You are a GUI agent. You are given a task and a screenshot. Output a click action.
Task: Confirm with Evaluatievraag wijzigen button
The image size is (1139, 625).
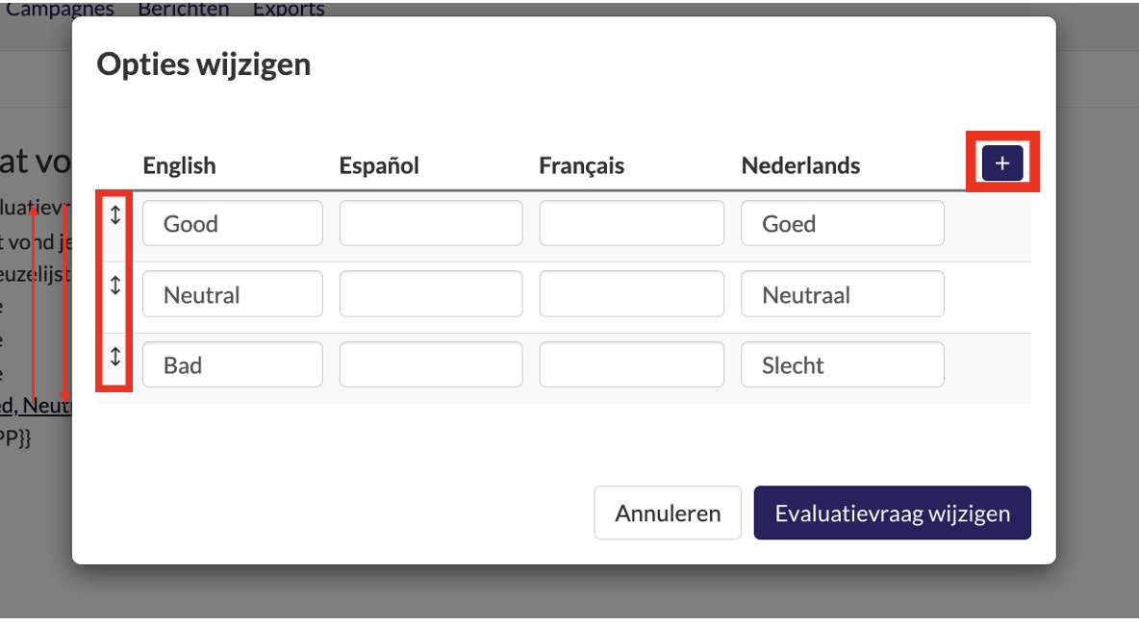(x=892, y=512)
